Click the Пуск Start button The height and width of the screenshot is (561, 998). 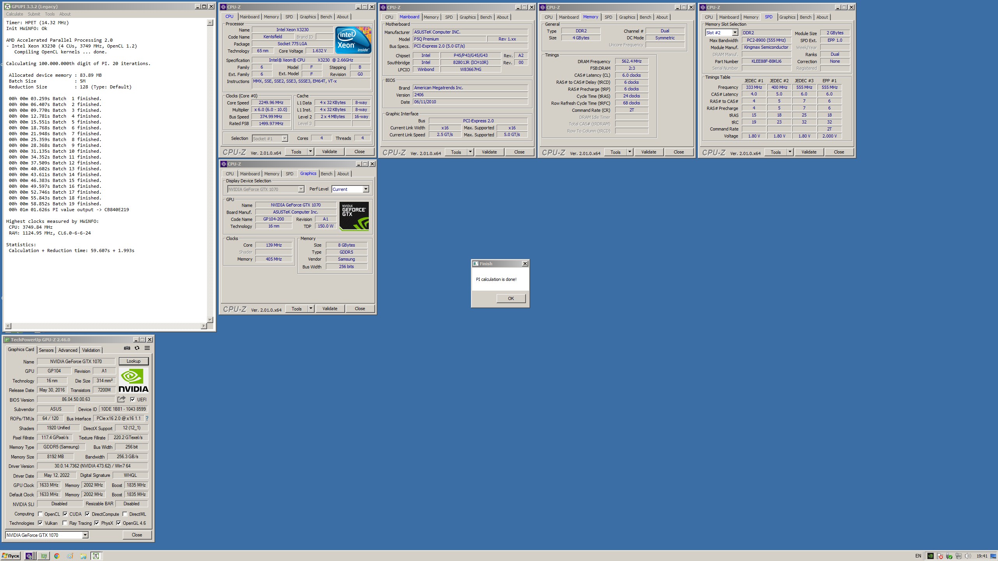[x=11, y=556]
